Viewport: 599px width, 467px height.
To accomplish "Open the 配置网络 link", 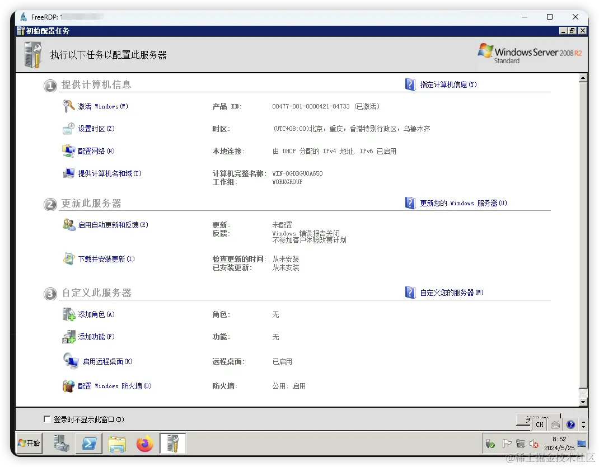I will [96, 151].
